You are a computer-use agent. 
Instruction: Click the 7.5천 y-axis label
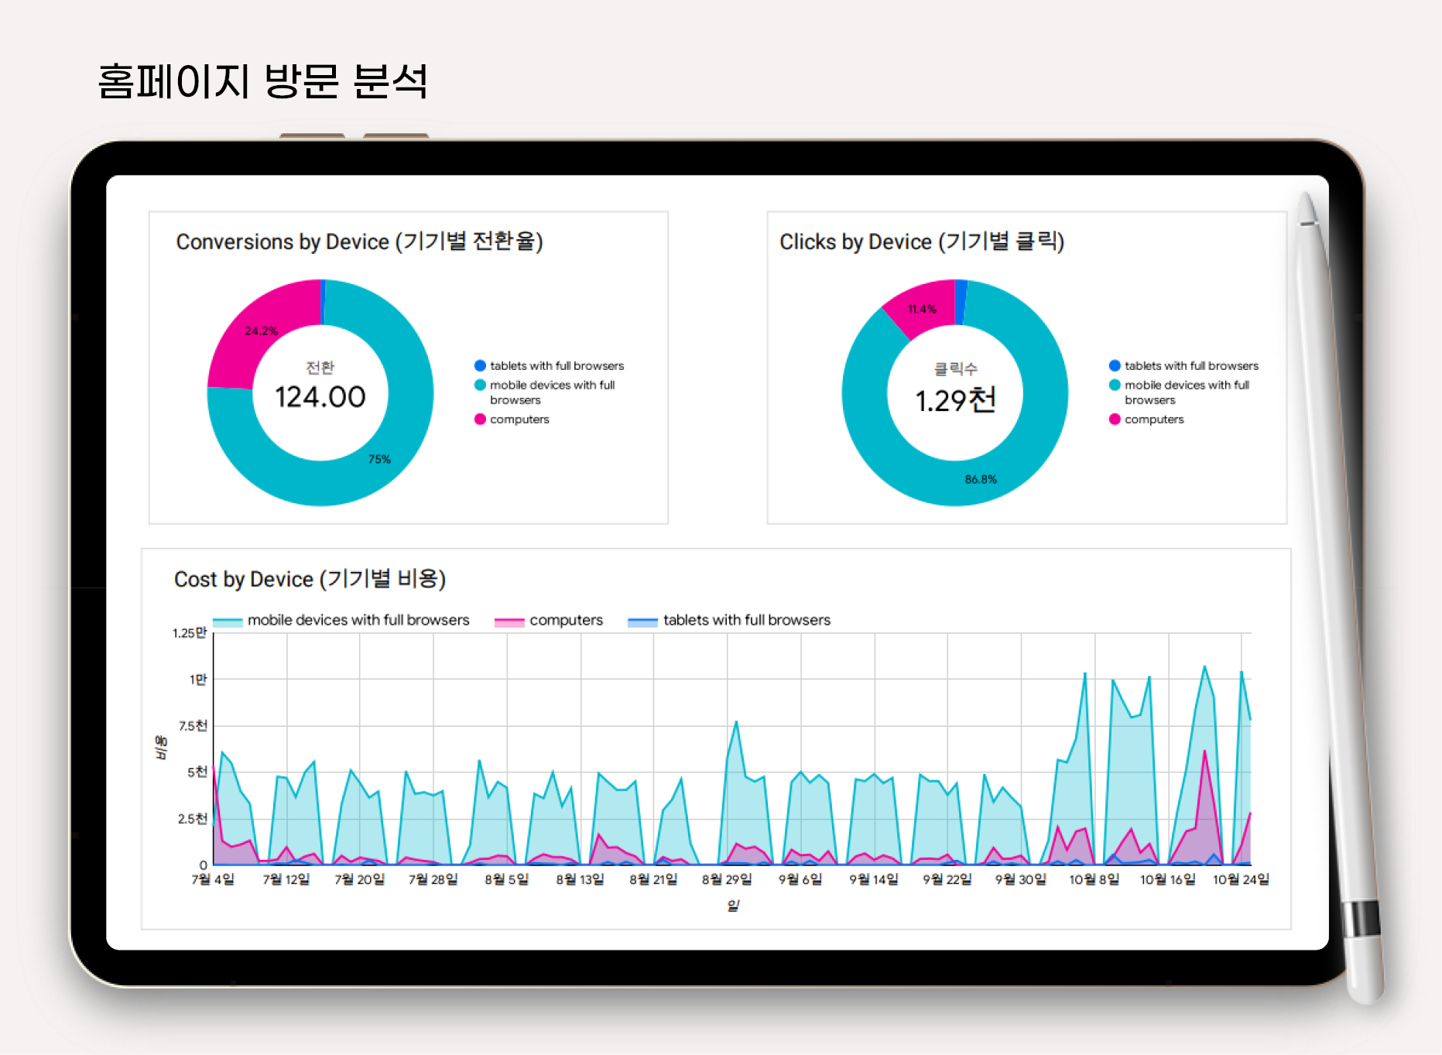(x=194, y=726)
